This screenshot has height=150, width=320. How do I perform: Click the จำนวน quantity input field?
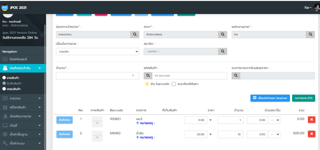97,75
